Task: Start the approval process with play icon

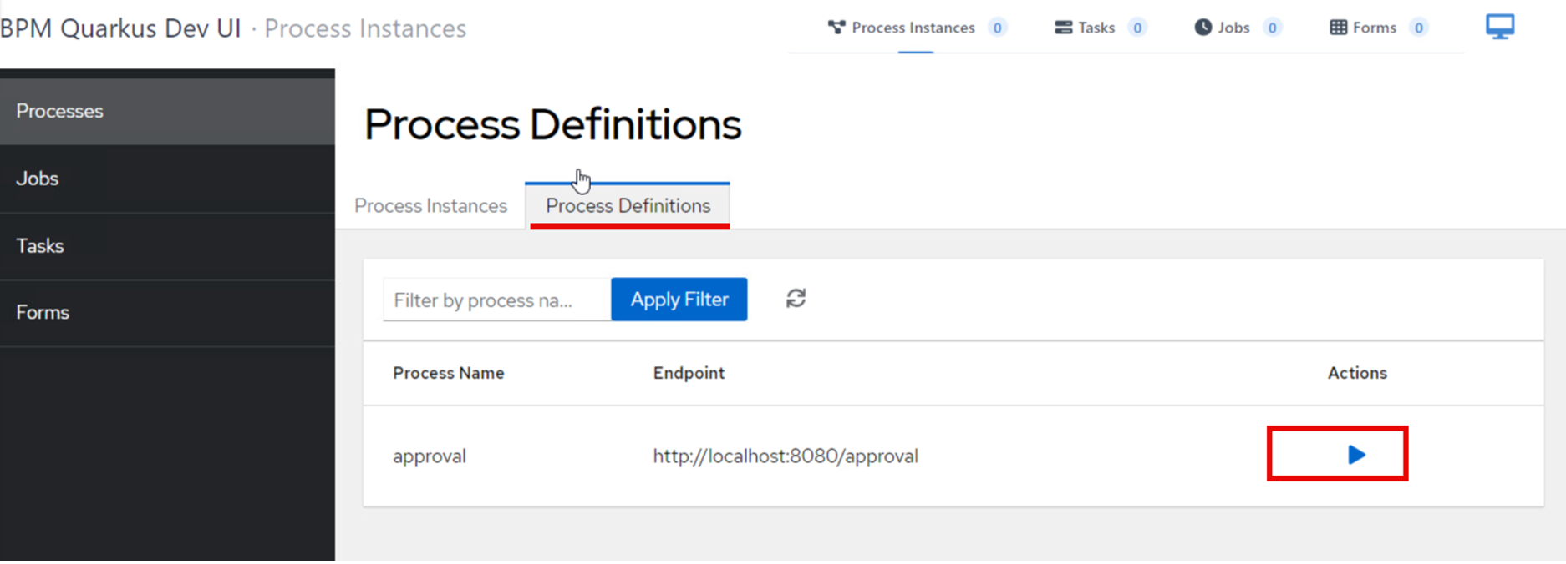Action: click(x=1356, y=455)
